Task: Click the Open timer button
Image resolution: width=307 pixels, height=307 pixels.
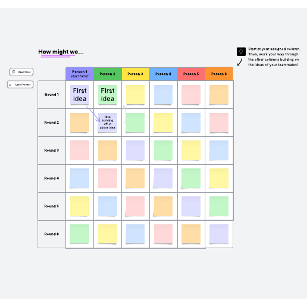Action: (x=21, y=72)
